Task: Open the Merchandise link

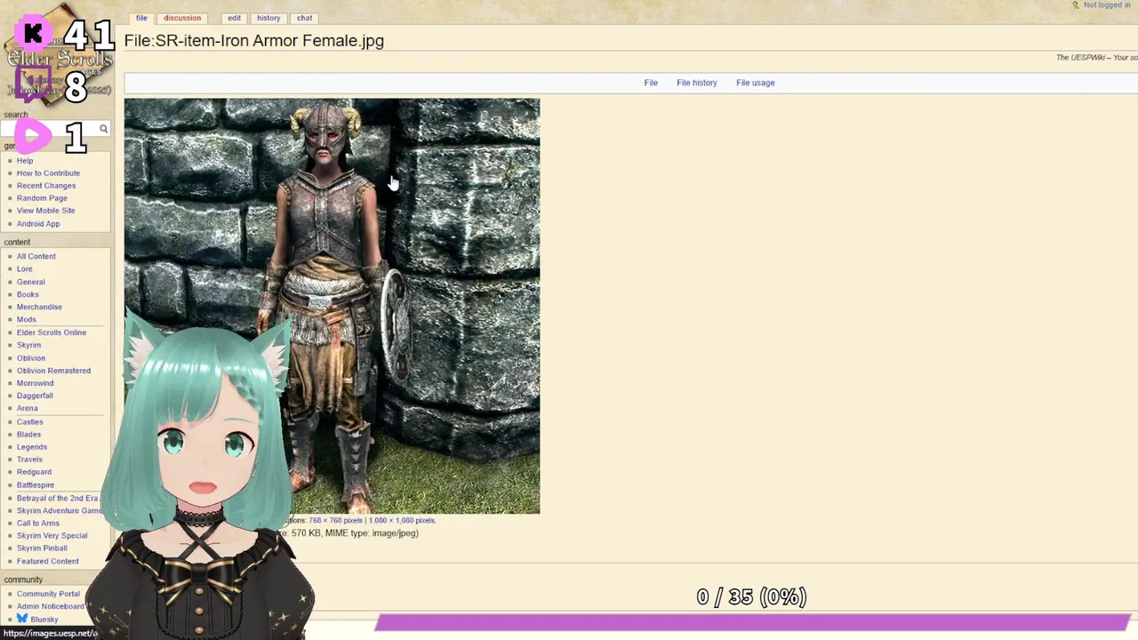Action: 39,308
